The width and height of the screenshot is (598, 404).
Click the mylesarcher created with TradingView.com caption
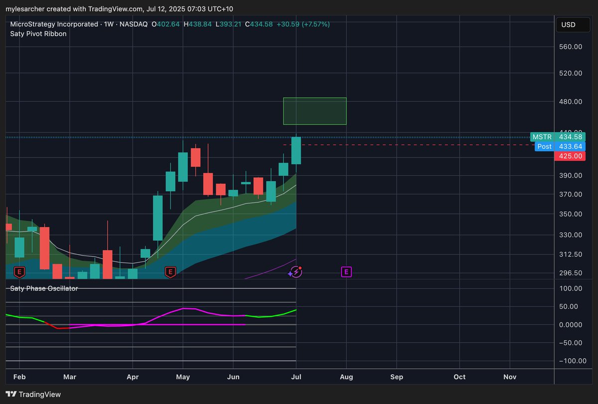click(119, 9)
